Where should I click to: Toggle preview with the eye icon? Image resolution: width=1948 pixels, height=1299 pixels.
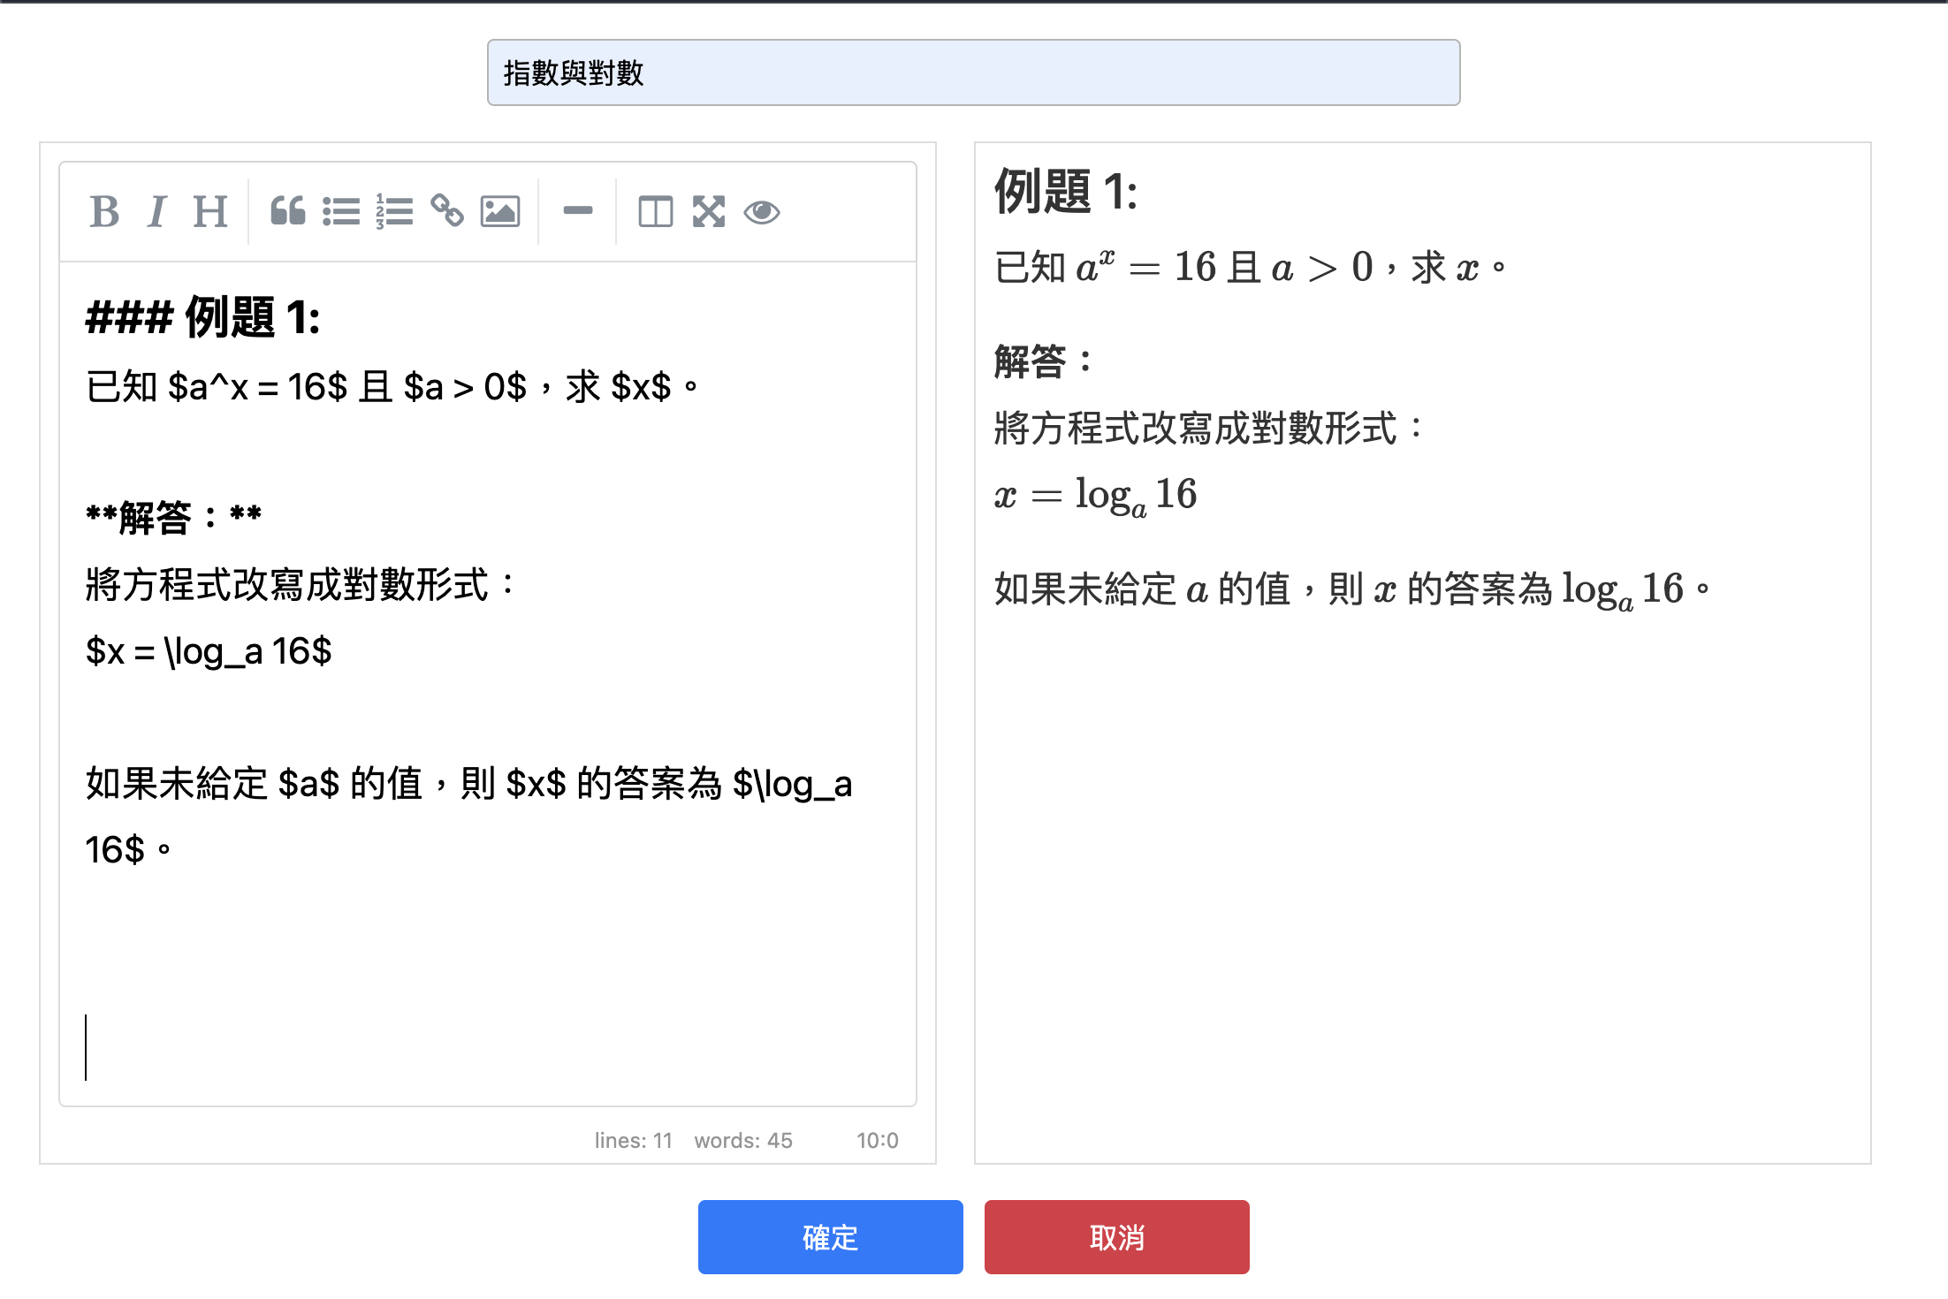[762, 212]
